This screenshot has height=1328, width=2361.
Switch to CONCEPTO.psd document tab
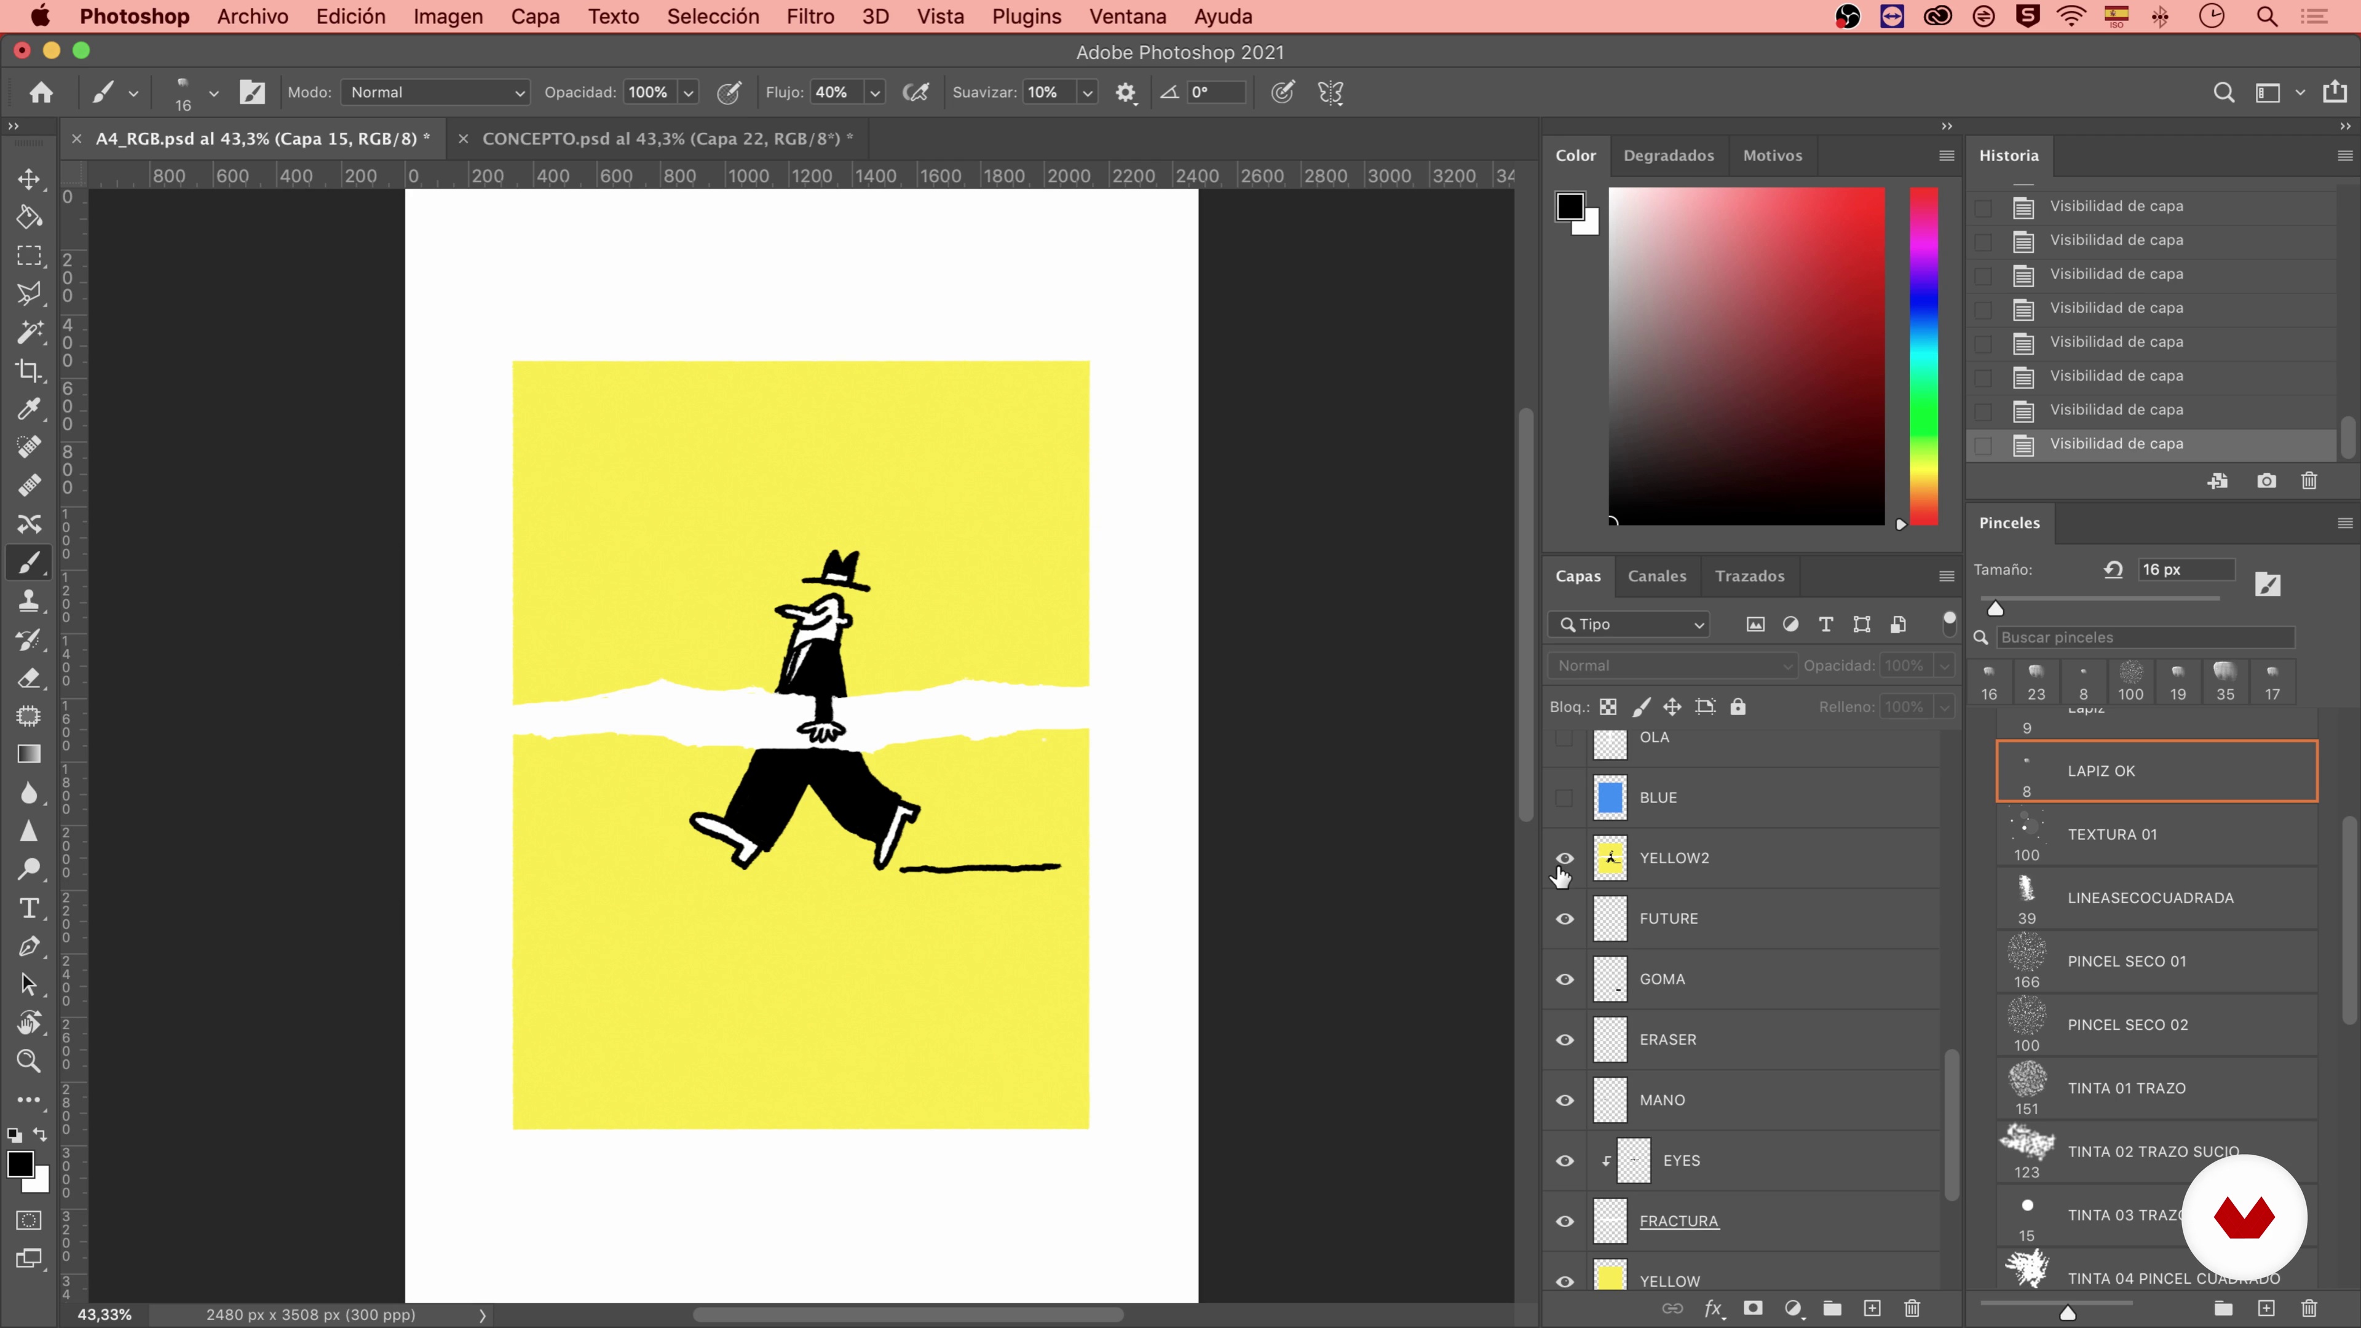tap(667, 138)
